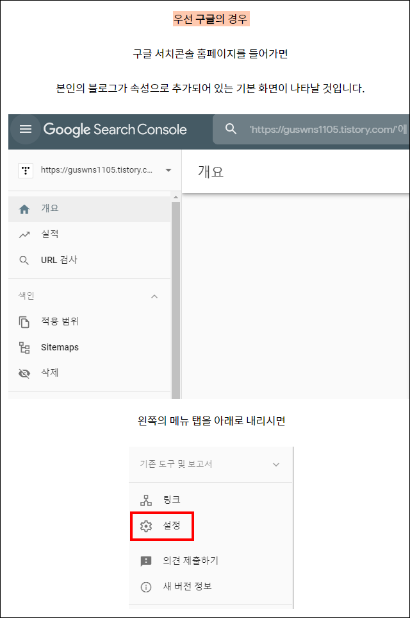
Task: Select the guswns1105.tistory property name
Action: pos(96,170)
